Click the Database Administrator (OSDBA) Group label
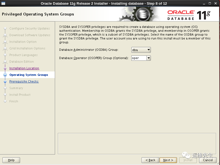Image resolution: width=220 pixels, height=165 pixels. [x=89, y=50]
